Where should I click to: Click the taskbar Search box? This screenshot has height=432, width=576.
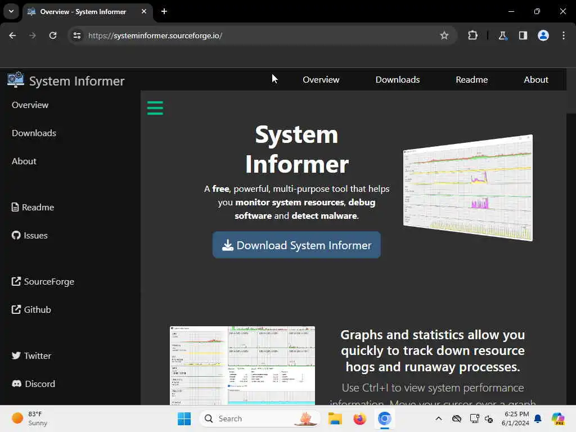point(260,418)
